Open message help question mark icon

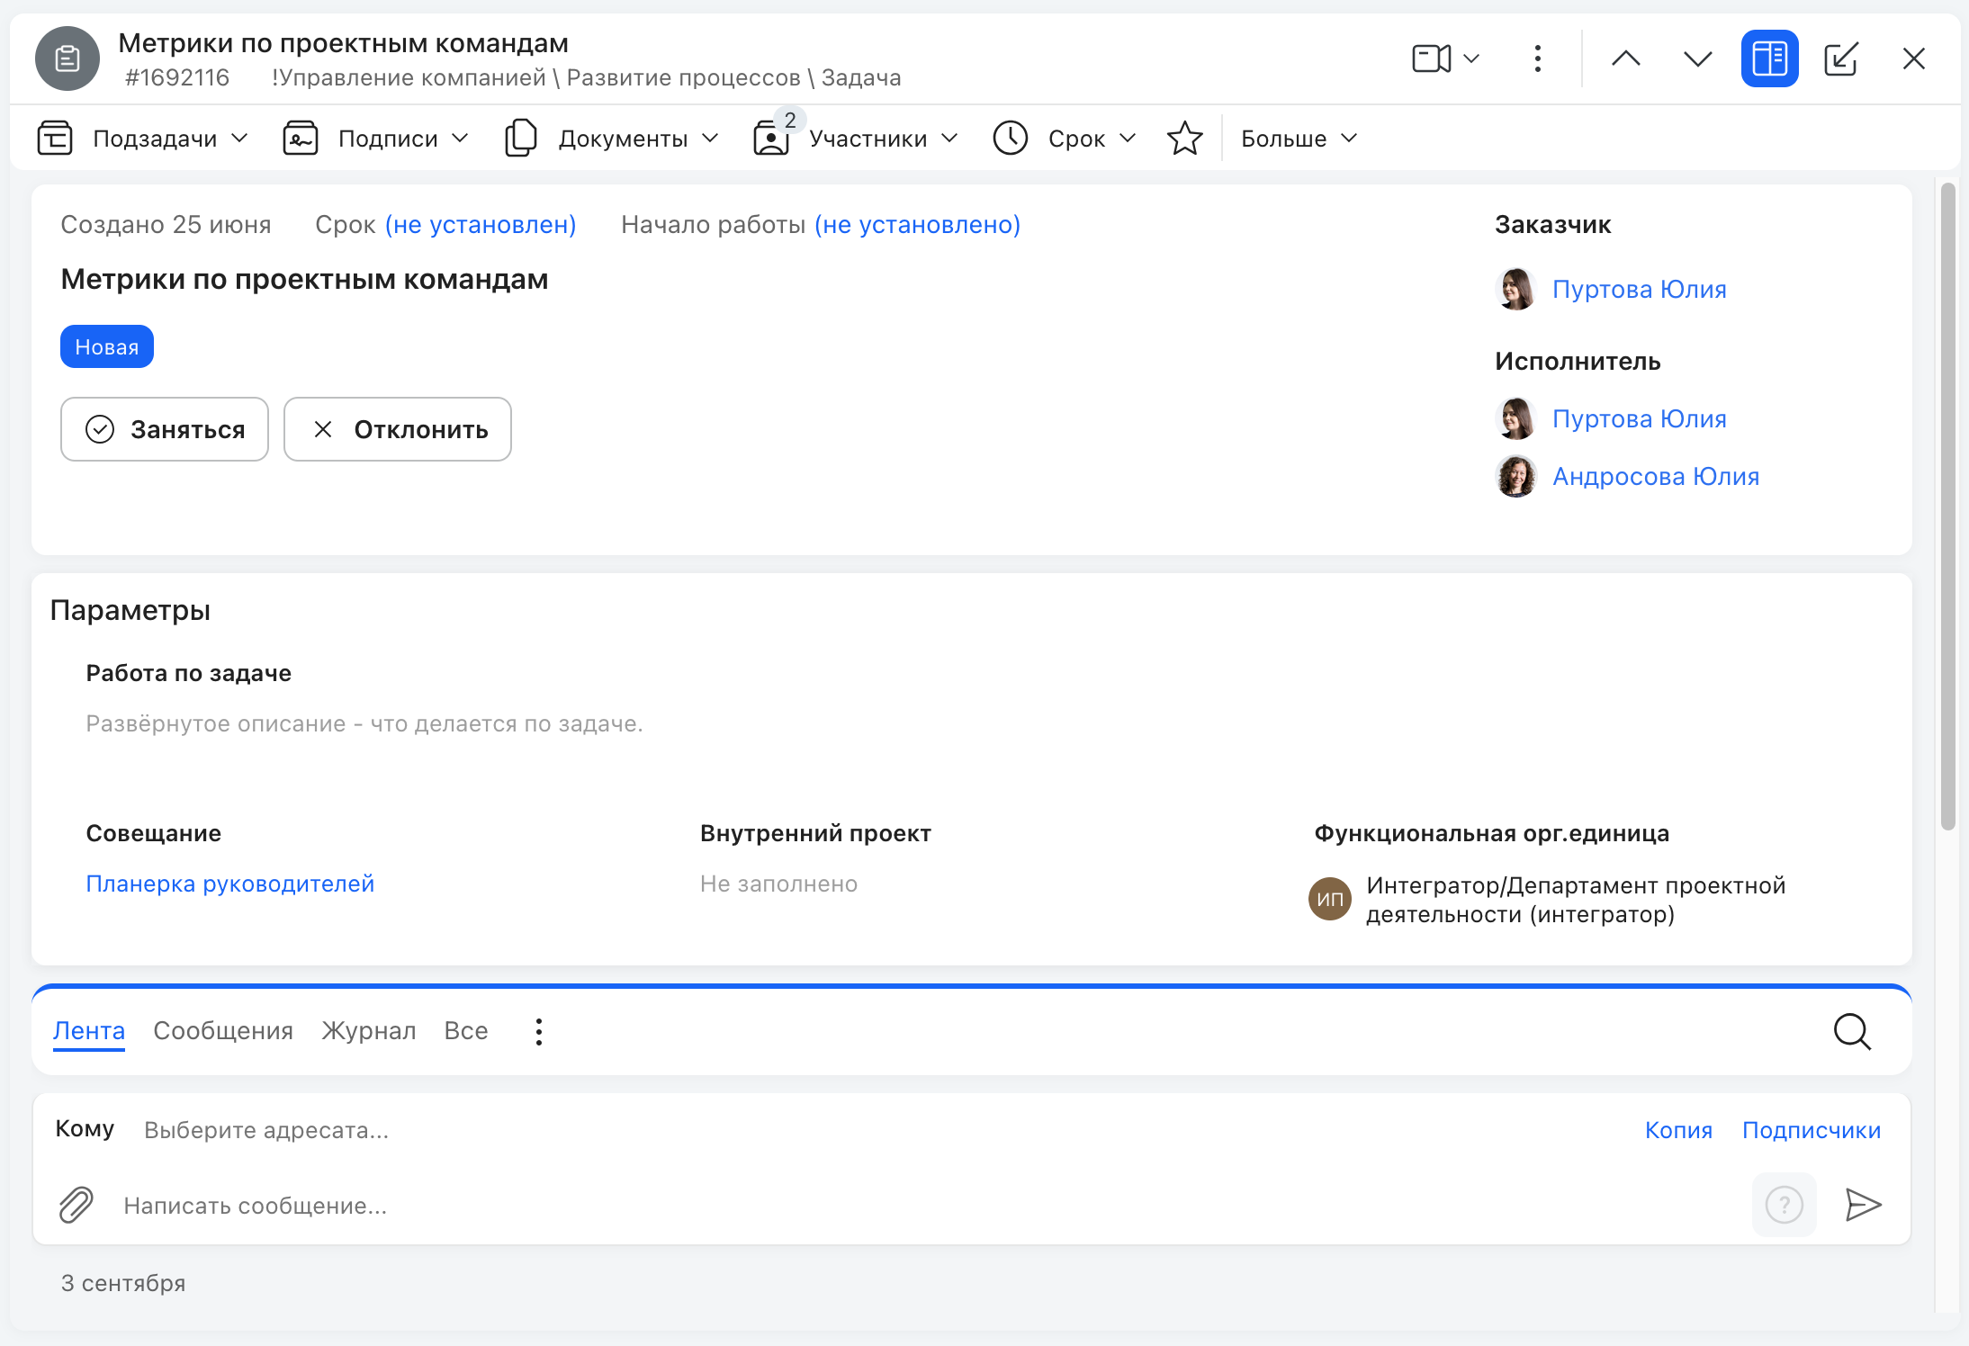[x=1785, y=1205]
